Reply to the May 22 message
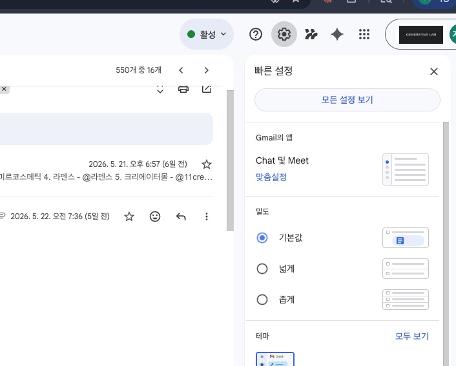The width and height of the screenshot is (456, 366). click(181, 217)
